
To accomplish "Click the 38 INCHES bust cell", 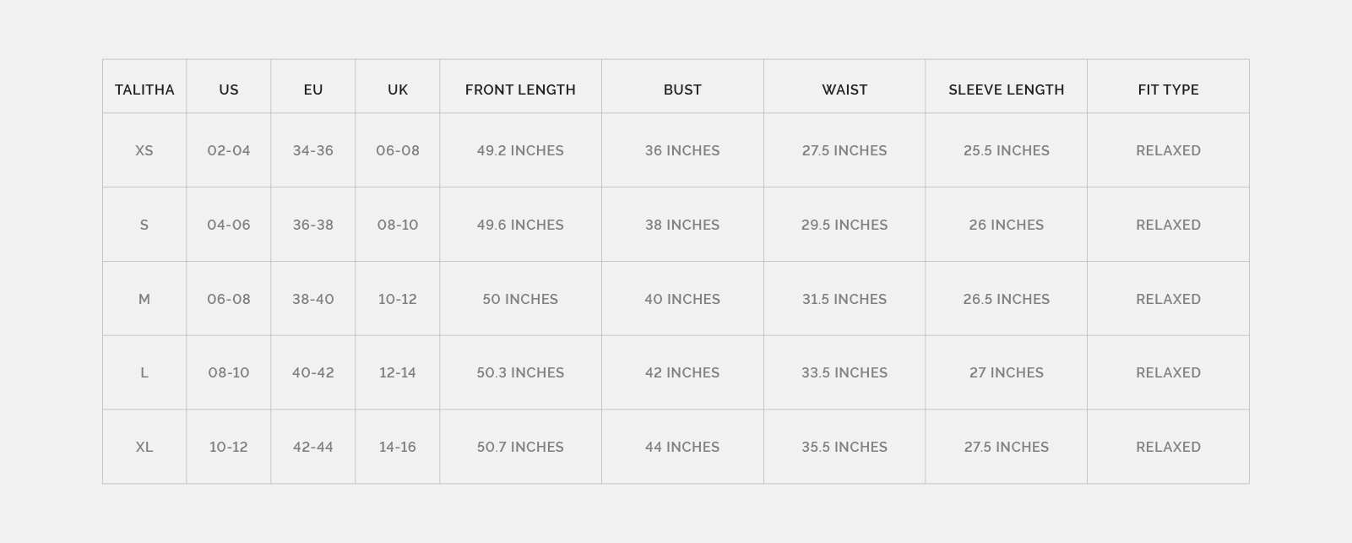I will [x=682, y=225].
